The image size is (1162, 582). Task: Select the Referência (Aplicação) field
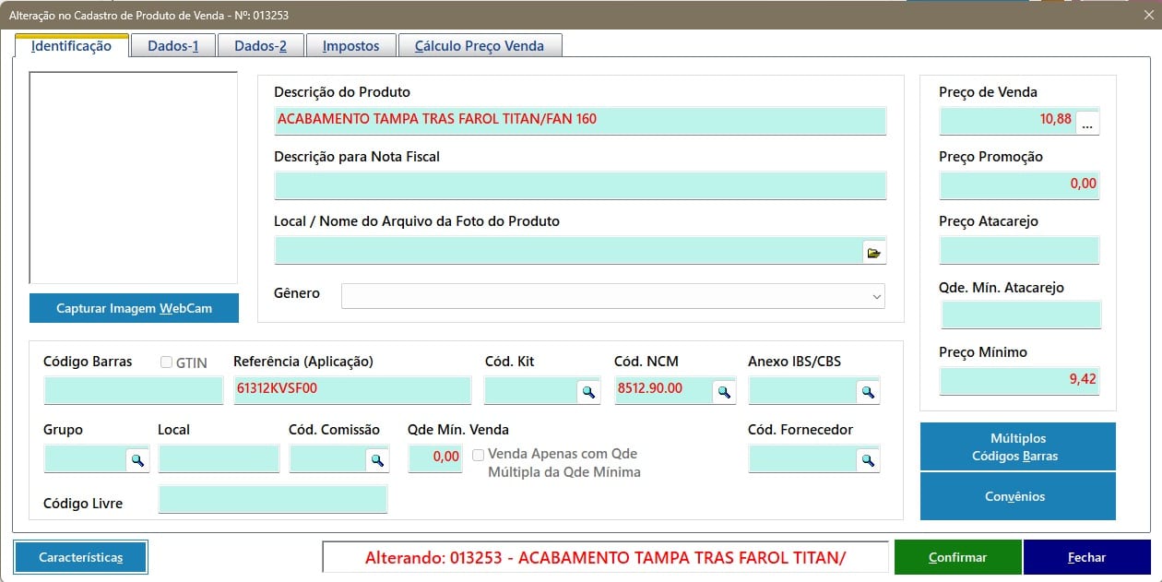coord(352,390)
